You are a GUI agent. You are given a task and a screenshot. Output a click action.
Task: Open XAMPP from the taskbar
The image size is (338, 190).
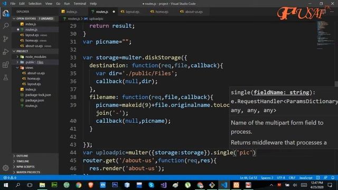[236, 185]
